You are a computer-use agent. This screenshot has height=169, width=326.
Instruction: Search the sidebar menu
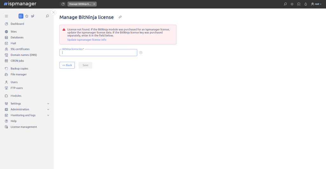(x=47, y=16)
